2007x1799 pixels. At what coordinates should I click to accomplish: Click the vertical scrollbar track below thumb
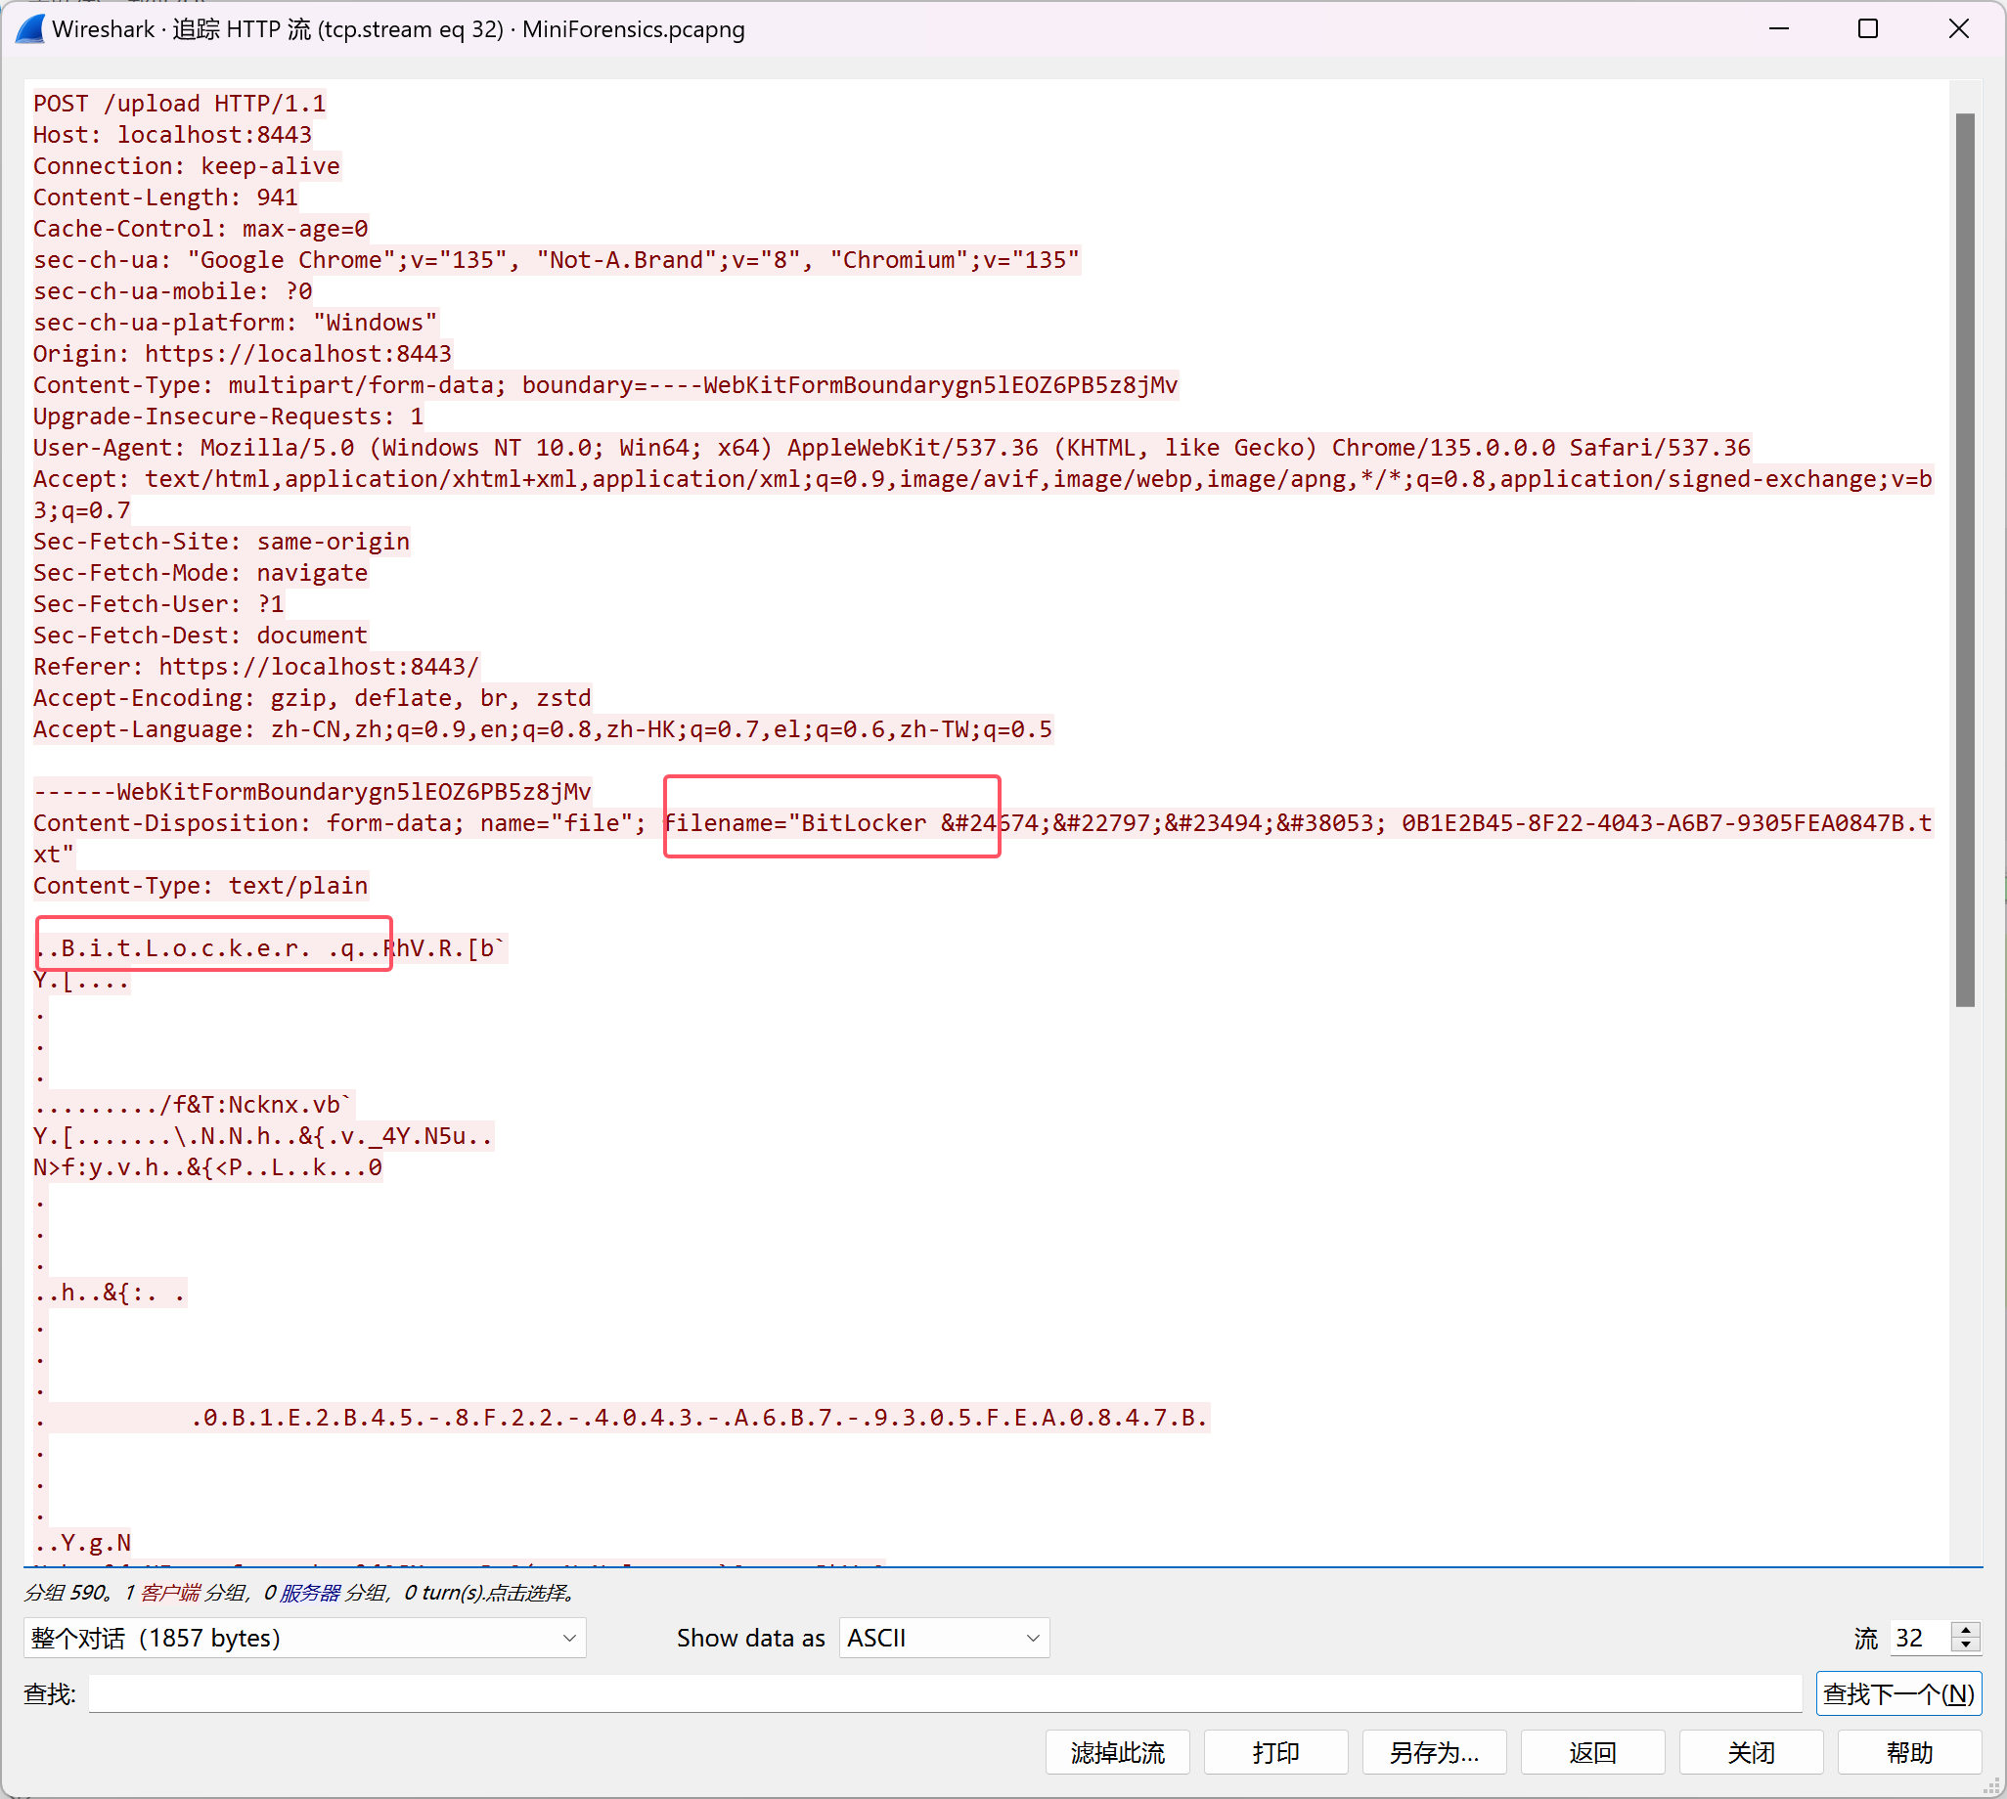[1965, 1285]
